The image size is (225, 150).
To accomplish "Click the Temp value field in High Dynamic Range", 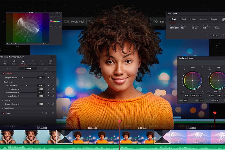I will coord(186,100).
